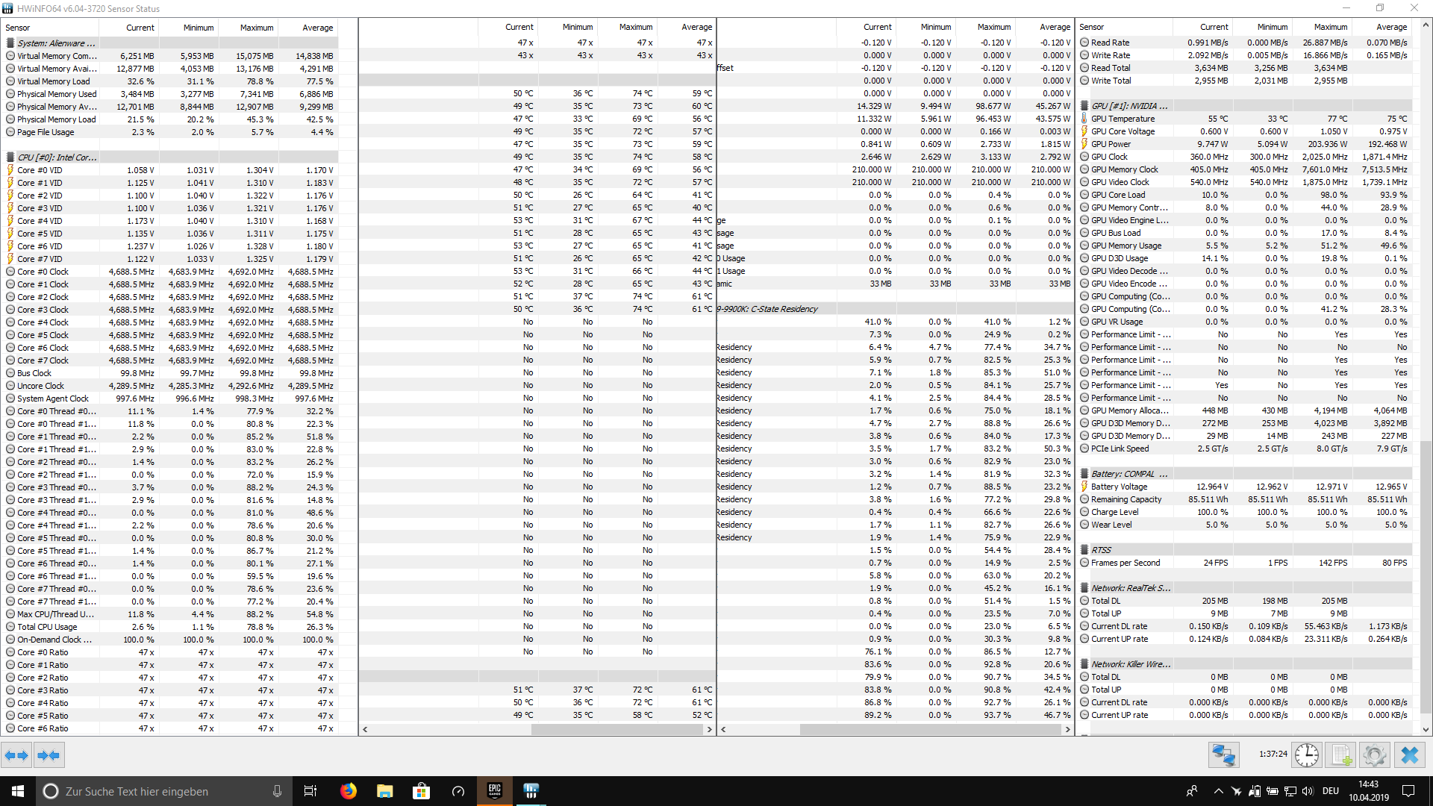Open the Windows Start menu

(x=18, y=791)
